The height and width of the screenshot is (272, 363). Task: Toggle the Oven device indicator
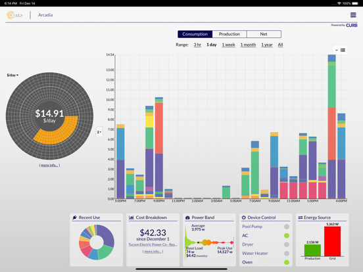(x=286, y=262)
